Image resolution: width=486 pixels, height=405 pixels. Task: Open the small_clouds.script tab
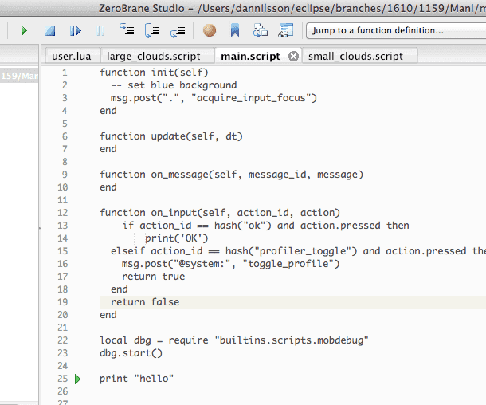[355, 56]
